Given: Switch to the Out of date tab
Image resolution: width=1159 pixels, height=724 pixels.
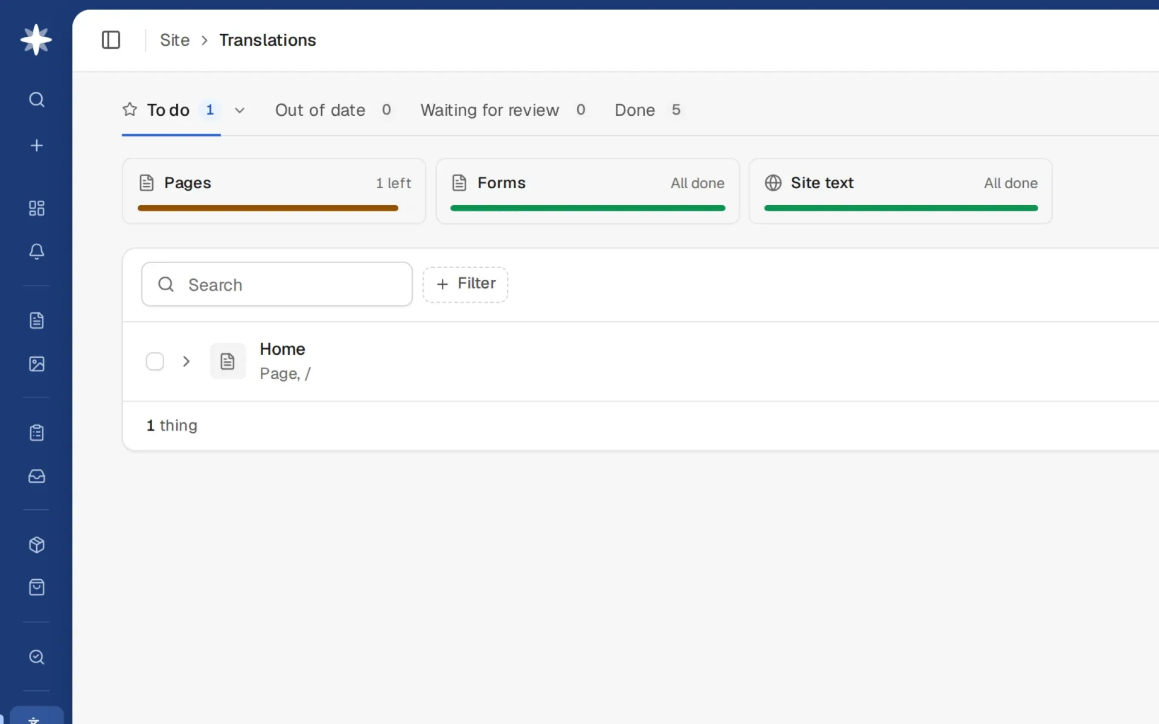Looking at the screenshot, I should click(333, 110).
